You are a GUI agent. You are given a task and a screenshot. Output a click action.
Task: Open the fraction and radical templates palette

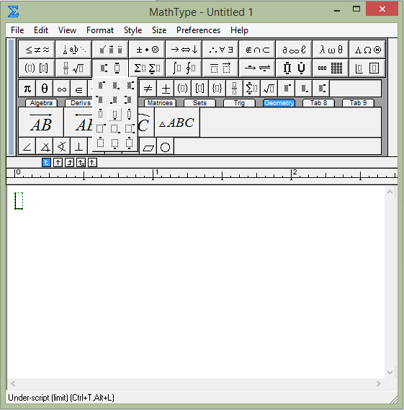pos(73,68)
